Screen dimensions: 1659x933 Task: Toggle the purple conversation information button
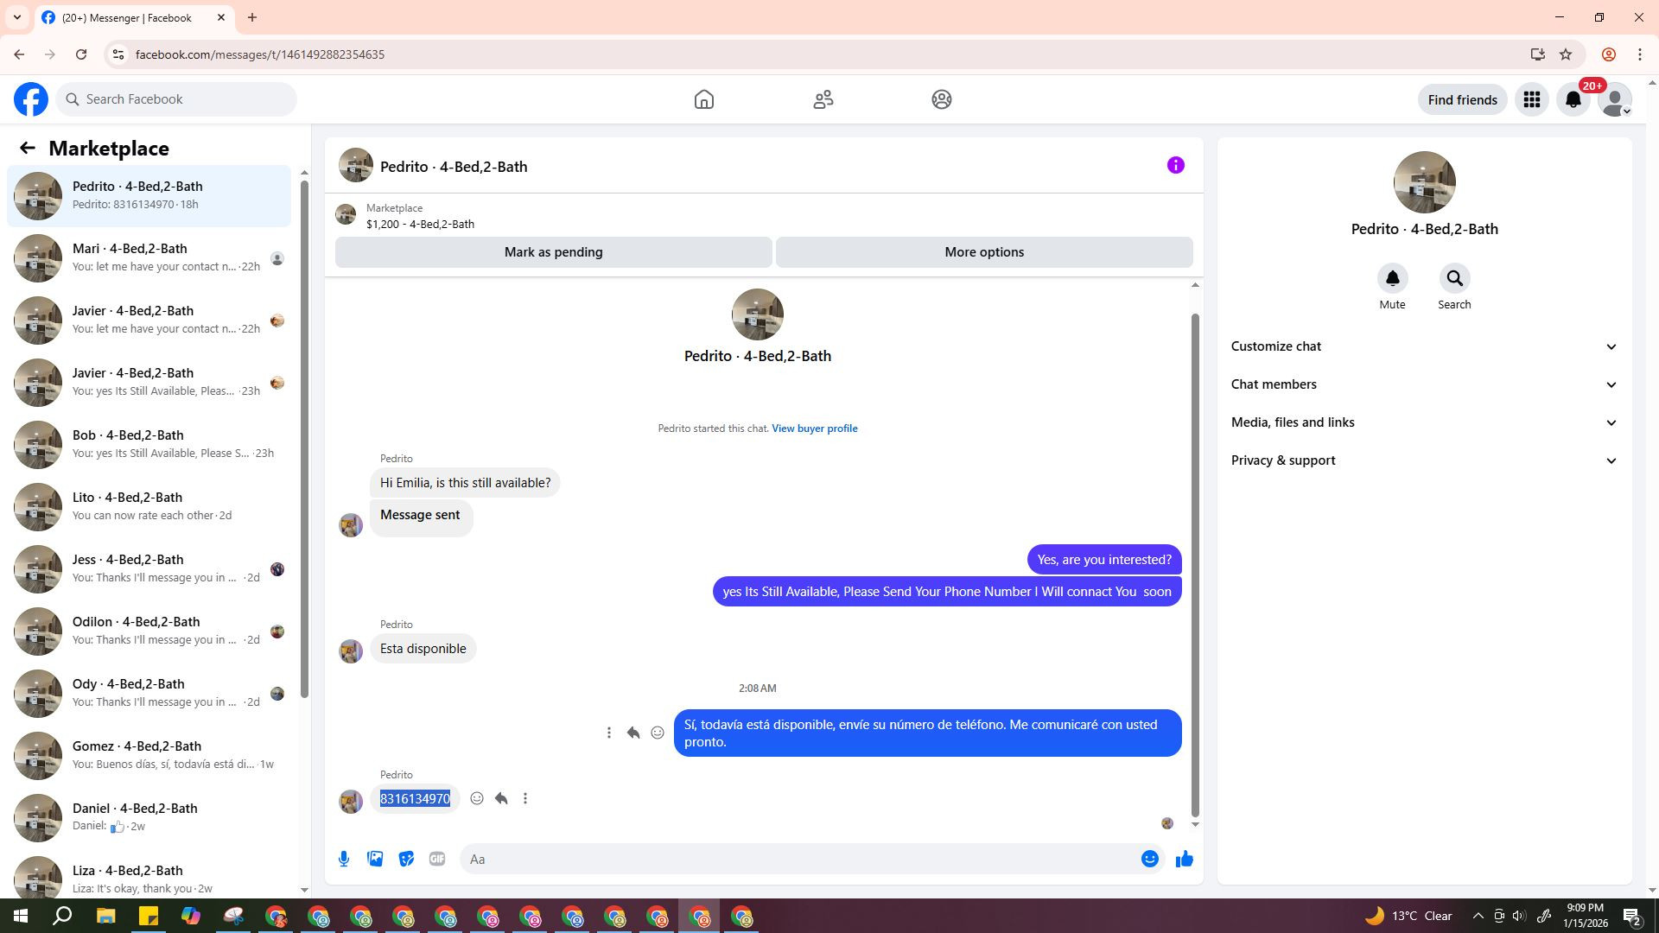tap(1175, 165)
